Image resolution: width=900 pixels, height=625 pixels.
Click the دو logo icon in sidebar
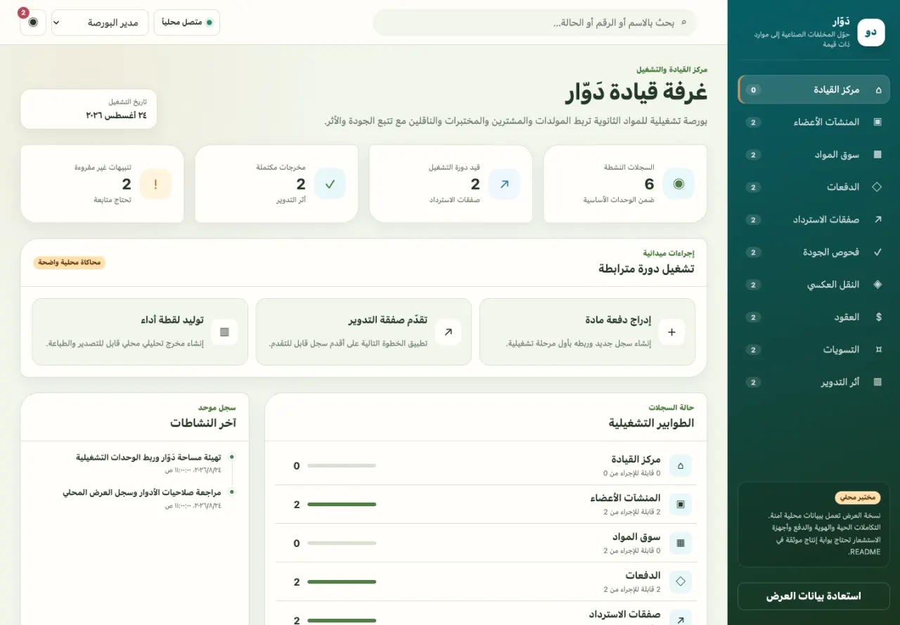(x=871, y=32)
